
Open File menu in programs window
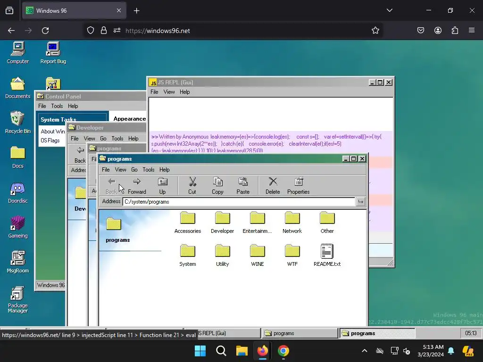click(x=106, y=170)
